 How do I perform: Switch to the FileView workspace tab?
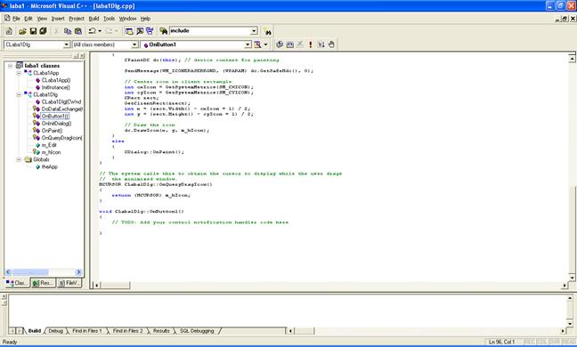pos(69,283)
